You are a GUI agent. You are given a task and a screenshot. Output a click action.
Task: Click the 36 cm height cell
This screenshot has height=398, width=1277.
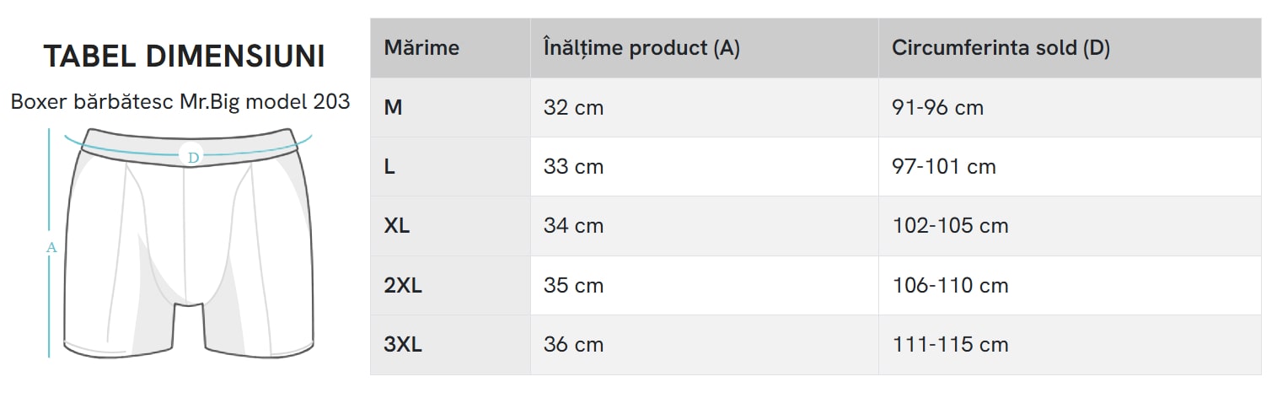[x=573, y=345]
